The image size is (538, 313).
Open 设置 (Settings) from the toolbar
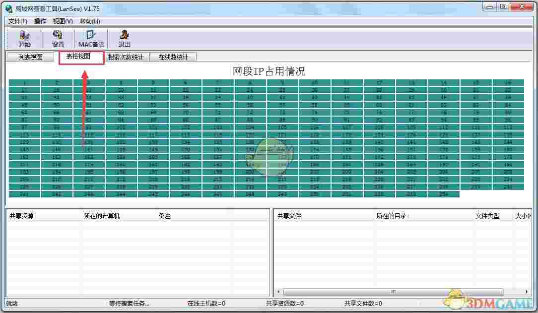click(x=58, y=38)
